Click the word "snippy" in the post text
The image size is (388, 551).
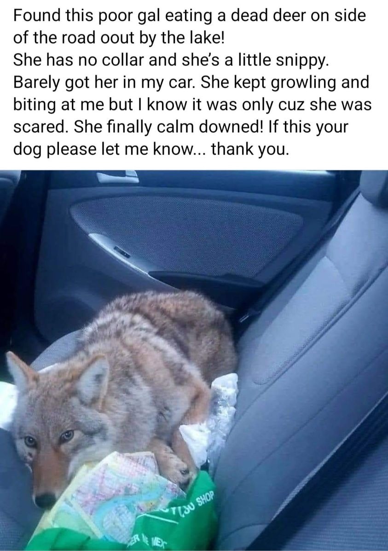301,60
